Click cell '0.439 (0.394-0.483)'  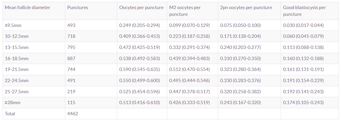point(189,59)
